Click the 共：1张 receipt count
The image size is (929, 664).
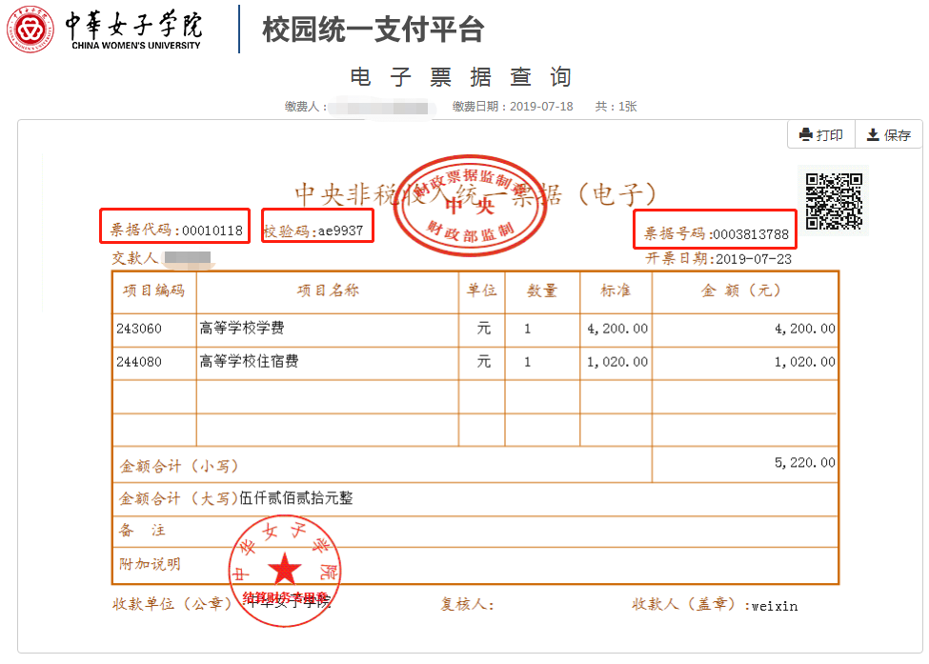click(x=616, y=107)
